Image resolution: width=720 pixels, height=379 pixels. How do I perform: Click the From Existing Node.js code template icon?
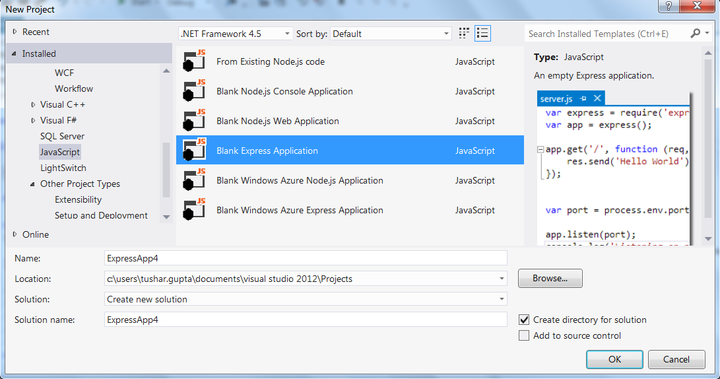[x=194, y=61]
